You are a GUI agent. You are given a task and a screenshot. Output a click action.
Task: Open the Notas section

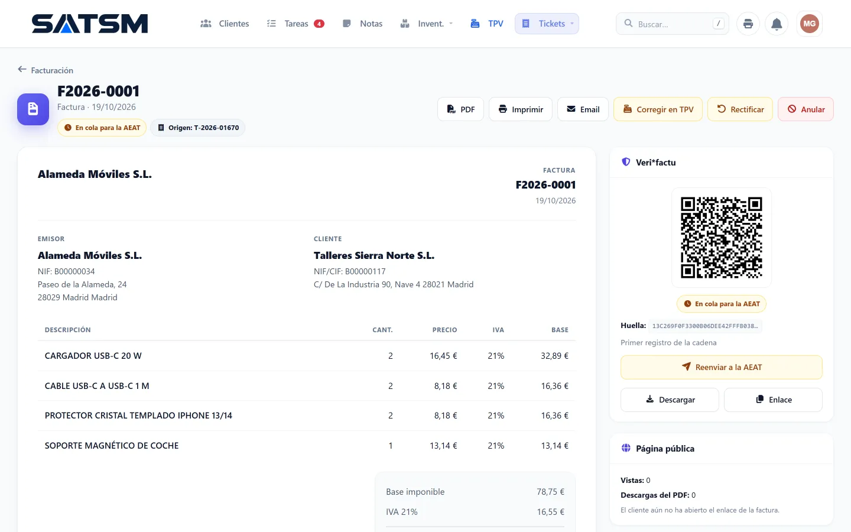pyautogui.click(x=363, y=24)
